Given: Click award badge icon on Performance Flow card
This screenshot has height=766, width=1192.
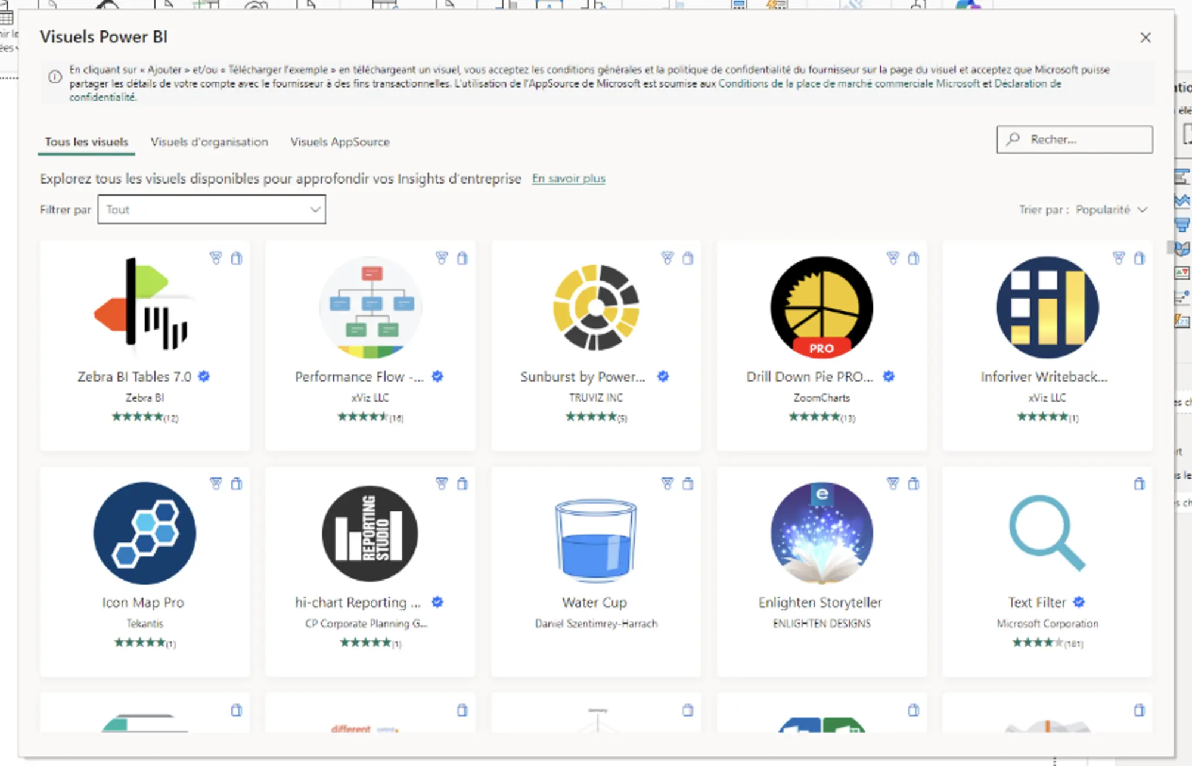Looking at the screenshot, I should [442, 258].
